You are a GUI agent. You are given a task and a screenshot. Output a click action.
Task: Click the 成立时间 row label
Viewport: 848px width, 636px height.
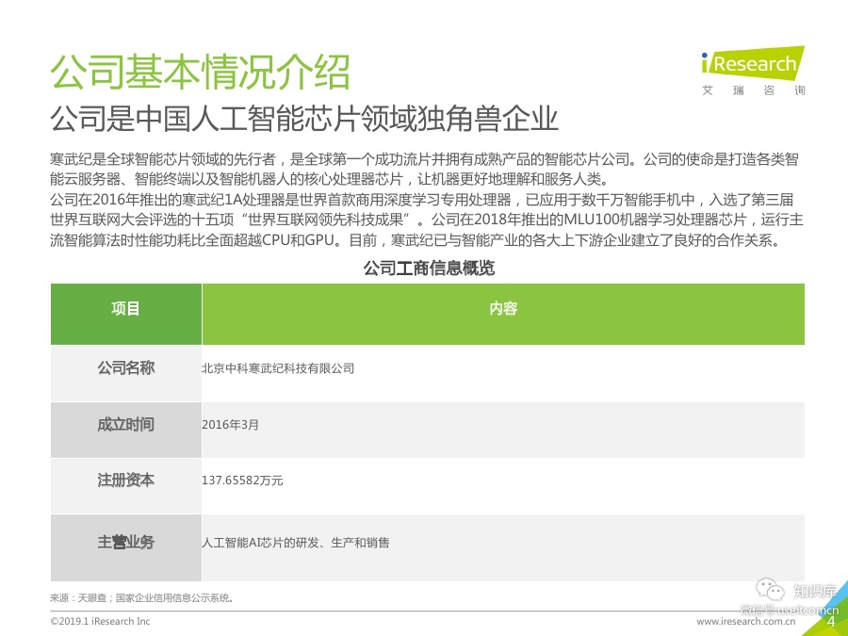(x=126, y=425)
